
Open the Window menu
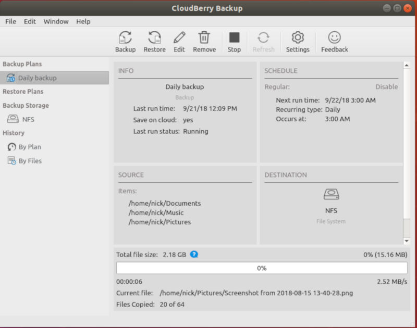click(x=56, y=21)
